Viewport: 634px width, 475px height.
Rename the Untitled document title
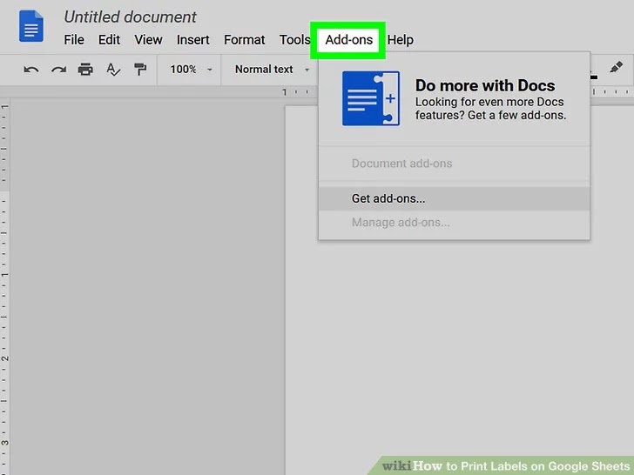(131, 17)
